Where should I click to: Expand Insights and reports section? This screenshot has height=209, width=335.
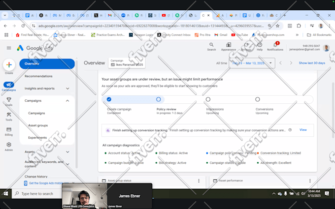tap(67, 89)
